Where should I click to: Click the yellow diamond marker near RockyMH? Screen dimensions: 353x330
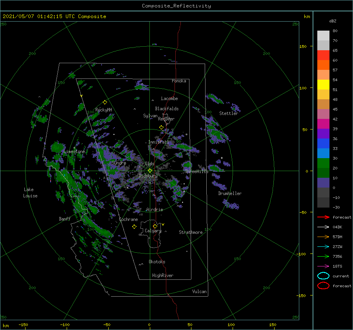click(105, 102)
